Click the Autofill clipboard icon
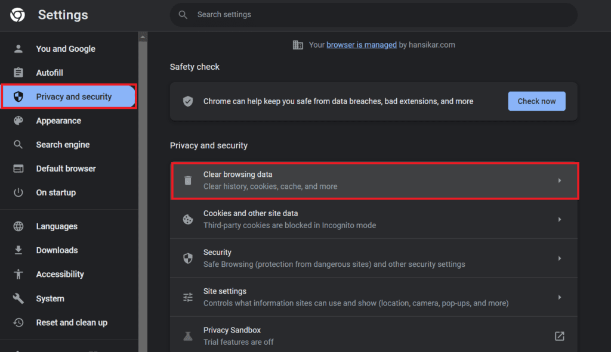The image size is (611, 352). [x=18, y=73]
